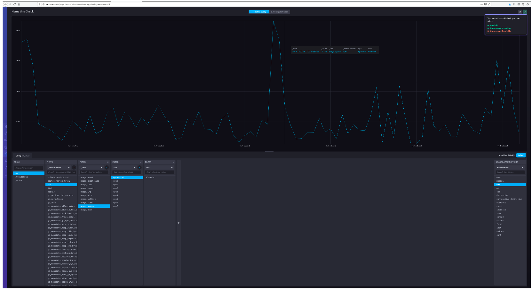The image size is (532, 289).
Task: Reload the page in the browser
Action: (14, 4)
